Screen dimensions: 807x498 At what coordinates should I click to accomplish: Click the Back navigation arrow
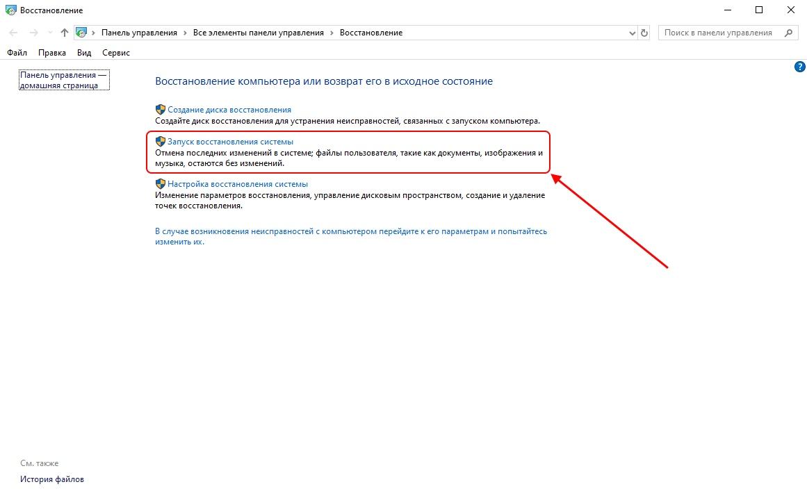point(14,33)
